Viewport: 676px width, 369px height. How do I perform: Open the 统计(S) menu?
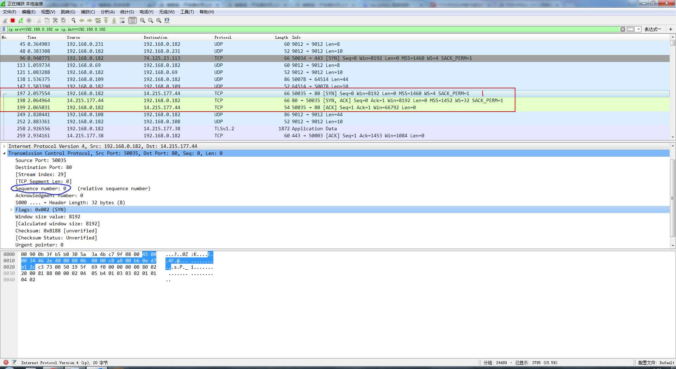tap(127, 12)
